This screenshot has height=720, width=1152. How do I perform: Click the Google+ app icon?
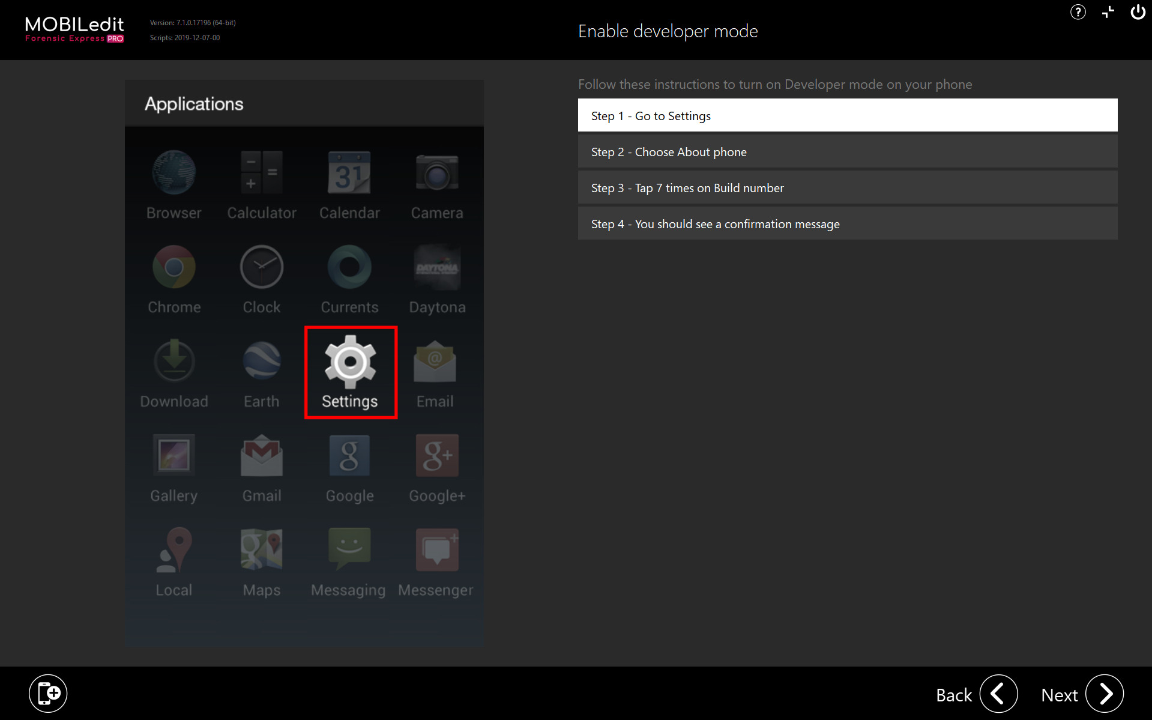[x=437, y=455]
